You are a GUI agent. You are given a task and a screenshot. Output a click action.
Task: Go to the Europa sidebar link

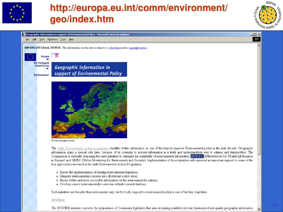point(45,56)
